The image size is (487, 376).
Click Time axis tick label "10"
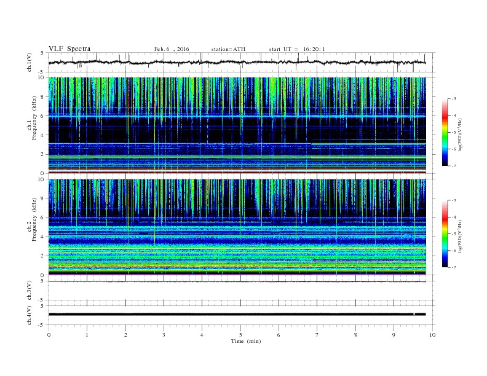tap(432, 335)
